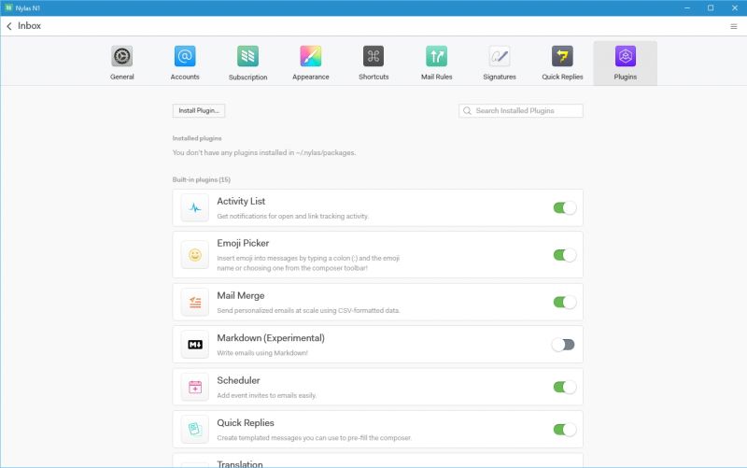Click the search magnifier icon
This screenshot has height=468, width=747.
click(468, 110)
